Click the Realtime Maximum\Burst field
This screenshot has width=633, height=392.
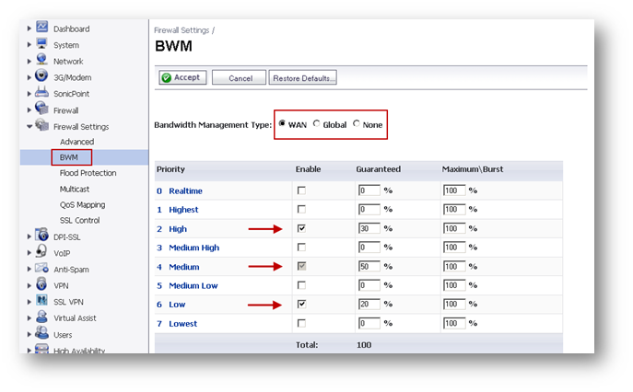coord(454,190)
